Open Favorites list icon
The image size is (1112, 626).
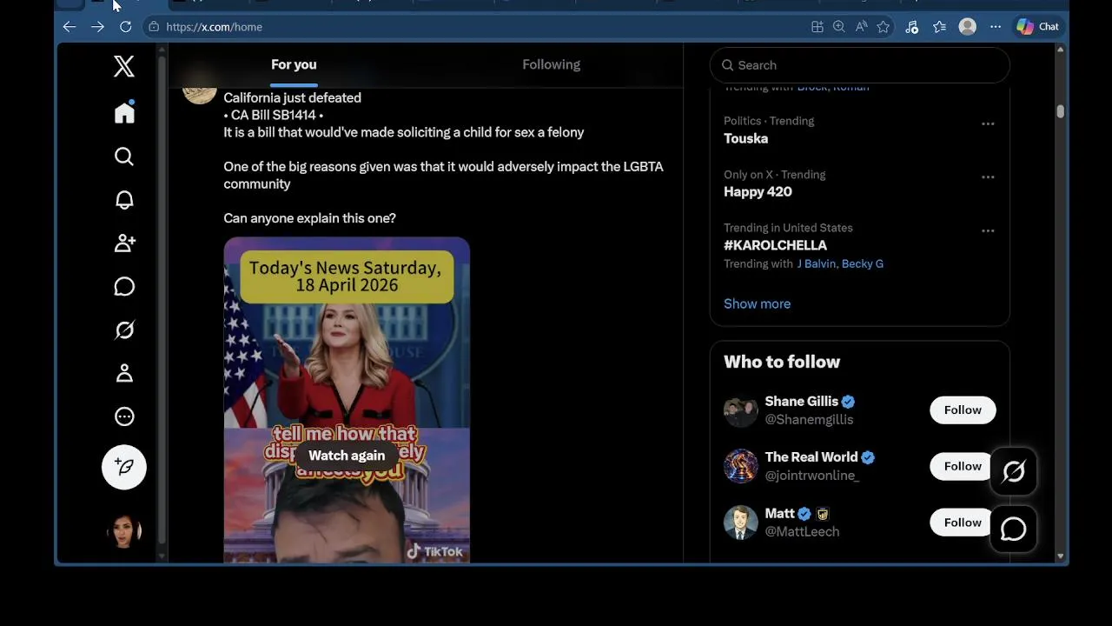coord(939,27)
